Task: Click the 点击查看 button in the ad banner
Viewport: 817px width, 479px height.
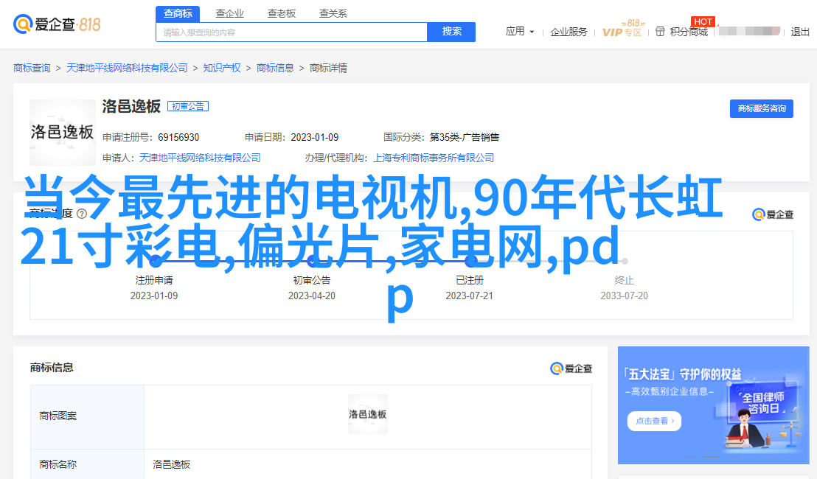Action: (x=655, y=421)
